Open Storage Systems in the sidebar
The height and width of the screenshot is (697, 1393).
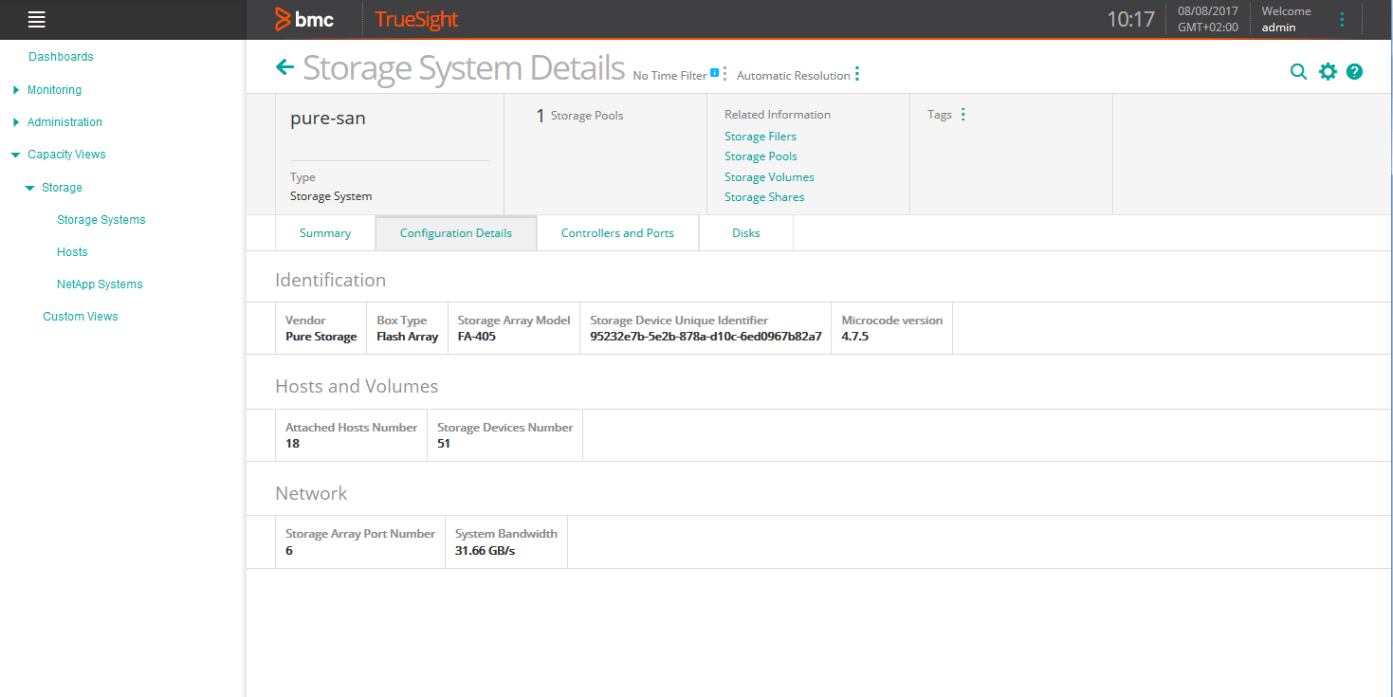(x=101, y=220)
